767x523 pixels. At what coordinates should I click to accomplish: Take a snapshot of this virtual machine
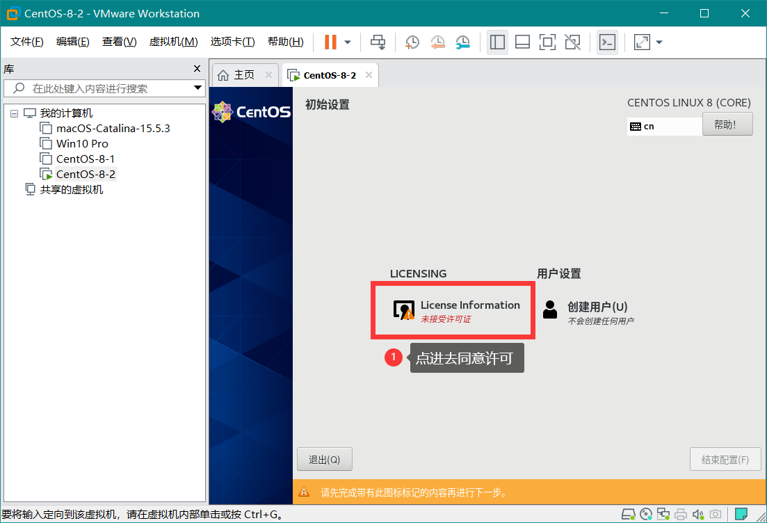click(x=412, y=42)
